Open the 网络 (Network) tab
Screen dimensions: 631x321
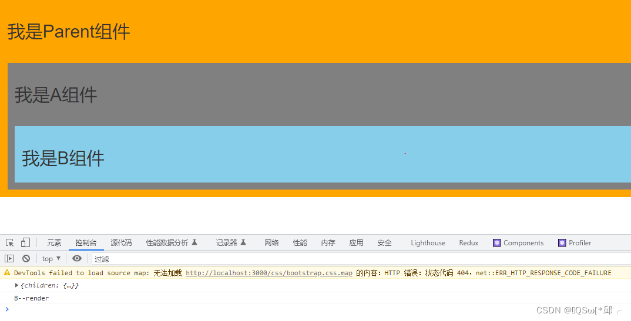click(x=271, y=243)
